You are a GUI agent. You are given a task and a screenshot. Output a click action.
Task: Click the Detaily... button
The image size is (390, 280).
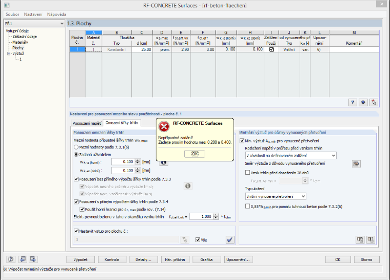pos(144,259)
